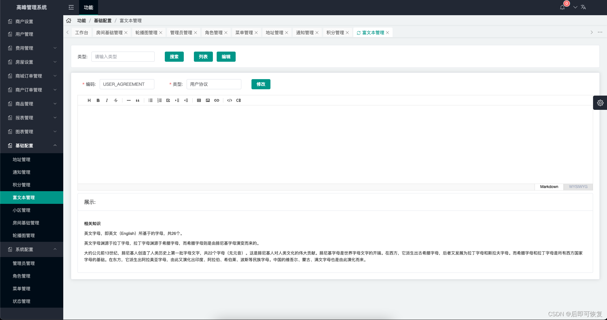Expand the 商城订单管理 menu
This screenshot has width=607, height=320.
(32, 76)
